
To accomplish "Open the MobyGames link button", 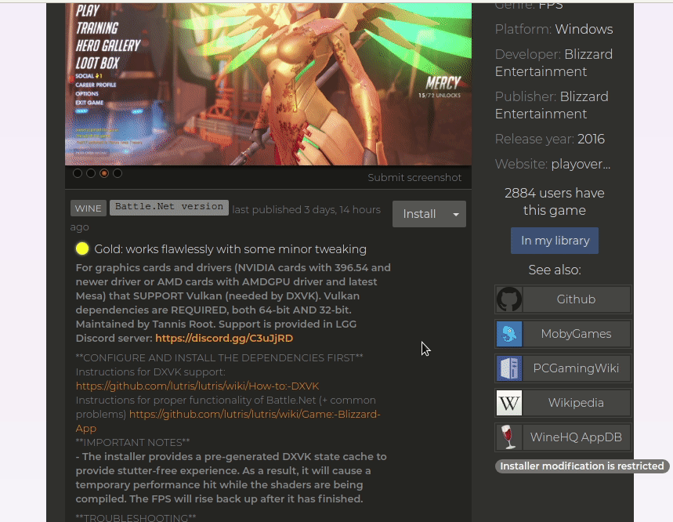I will [576, 334].
